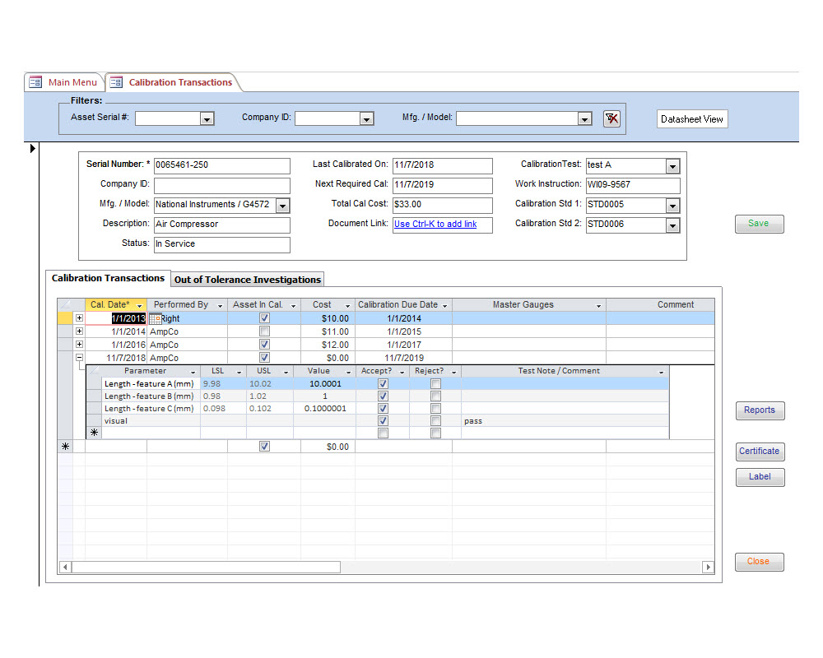Open the Asset Serial # filter dropdown

pos(207,119)
